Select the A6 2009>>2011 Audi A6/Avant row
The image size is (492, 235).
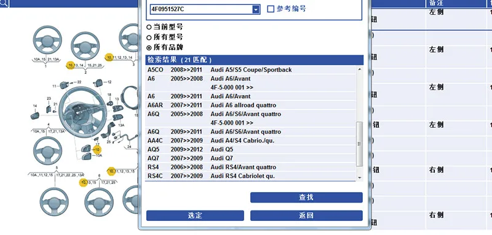coord(251,96)
